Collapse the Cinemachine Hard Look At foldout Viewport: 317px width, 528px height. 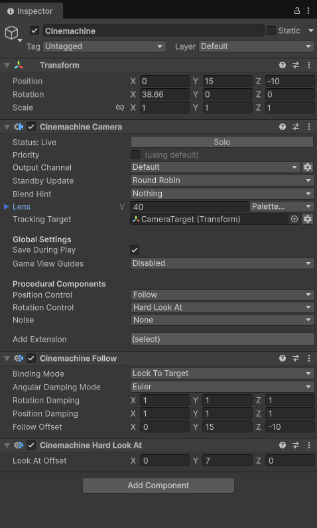click(x=7, y=445)
